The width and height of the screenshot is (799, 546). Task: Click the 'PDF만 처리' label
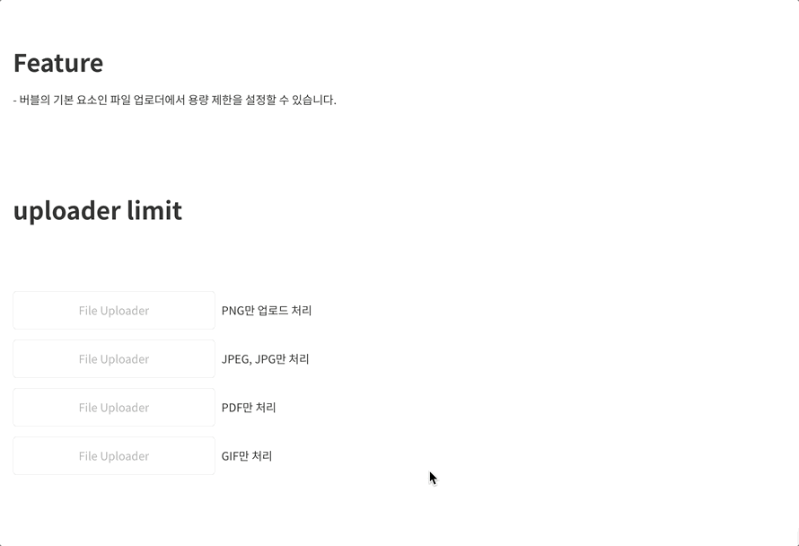[x=249, y=408]
